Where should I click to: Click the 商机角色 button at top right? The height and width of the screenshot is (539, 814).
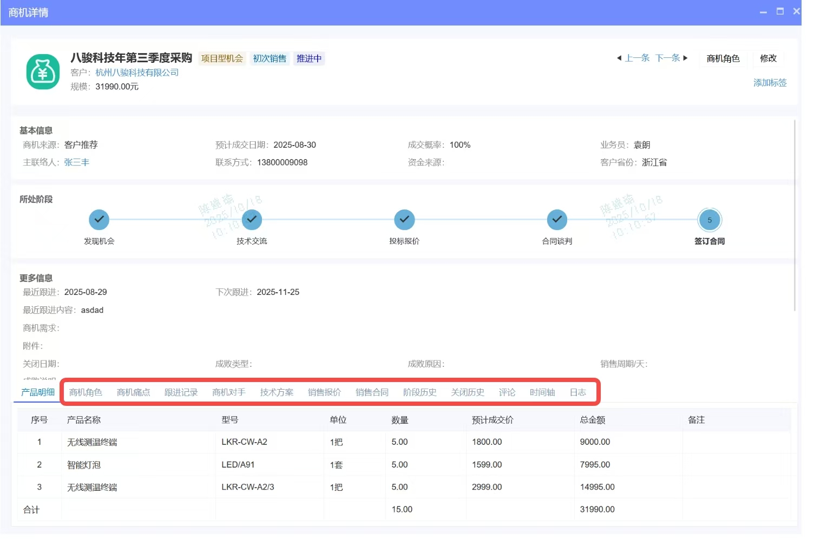point(723,58)
